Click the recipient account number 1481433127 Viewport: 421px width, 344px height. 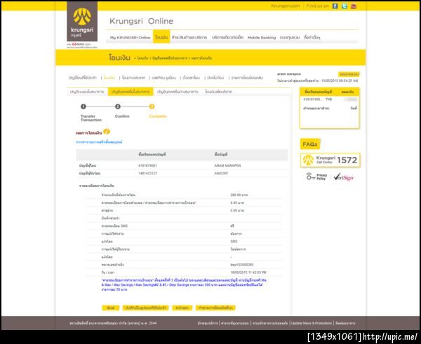pyautogui.click(x=147, y=174)
